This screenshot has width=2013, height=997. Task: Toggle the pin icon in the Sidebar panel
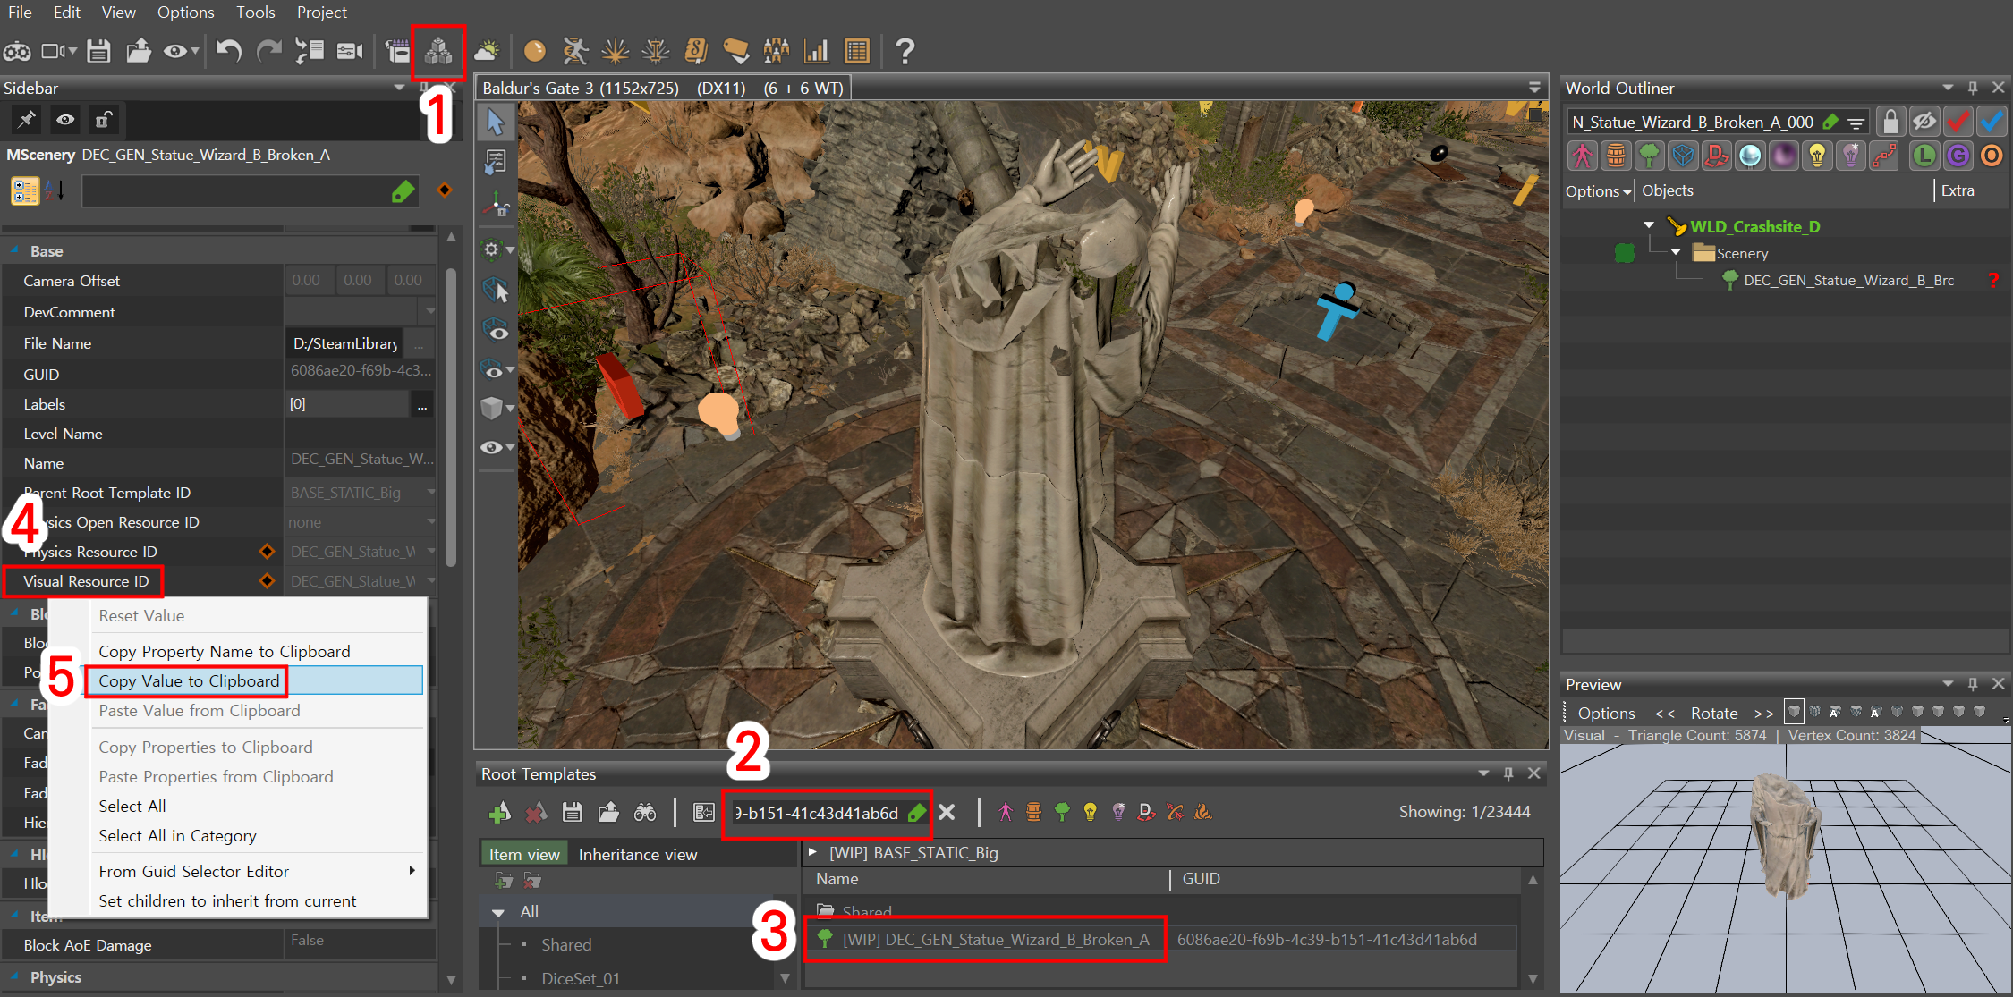coord(25,119)
